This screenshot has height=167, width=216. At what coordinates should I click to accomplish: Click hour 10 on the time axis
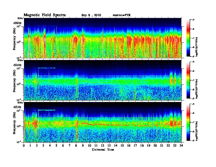click(x=89, y=145)
